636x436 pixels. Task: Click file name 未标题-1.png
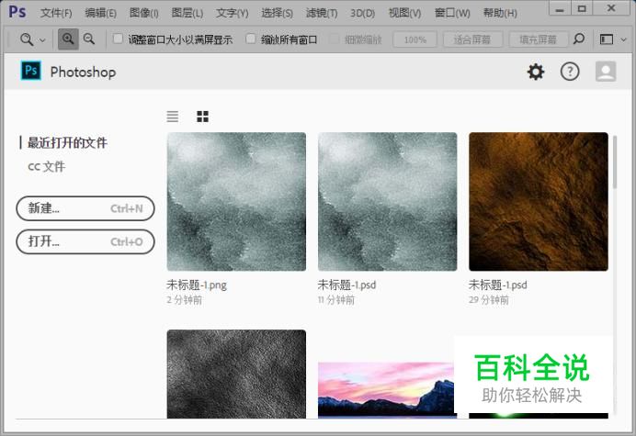197,285
